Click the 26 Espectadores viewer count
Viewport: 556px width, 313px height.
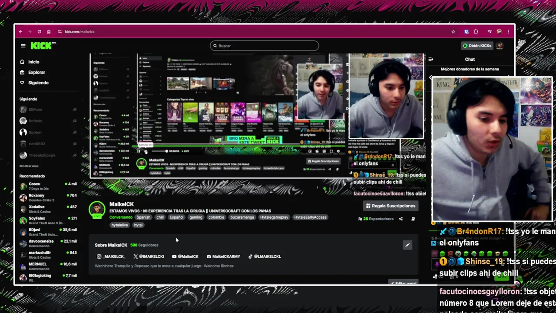point(376,219)
